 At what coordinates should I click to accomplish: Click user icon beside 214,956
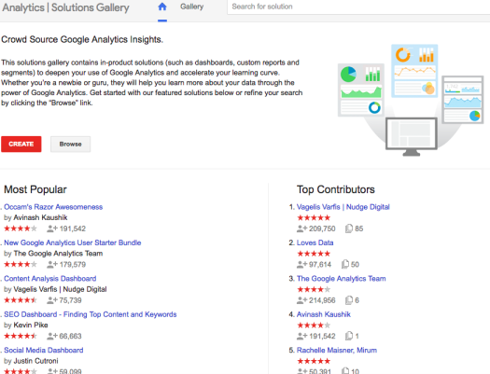pyautogui.click(x=301, y=300)
